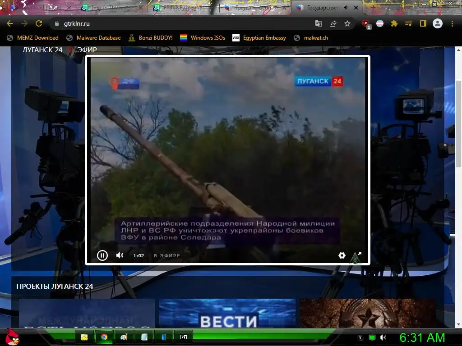
Task: Click the browser forward arrow
Action: click(x=24, y=23)
